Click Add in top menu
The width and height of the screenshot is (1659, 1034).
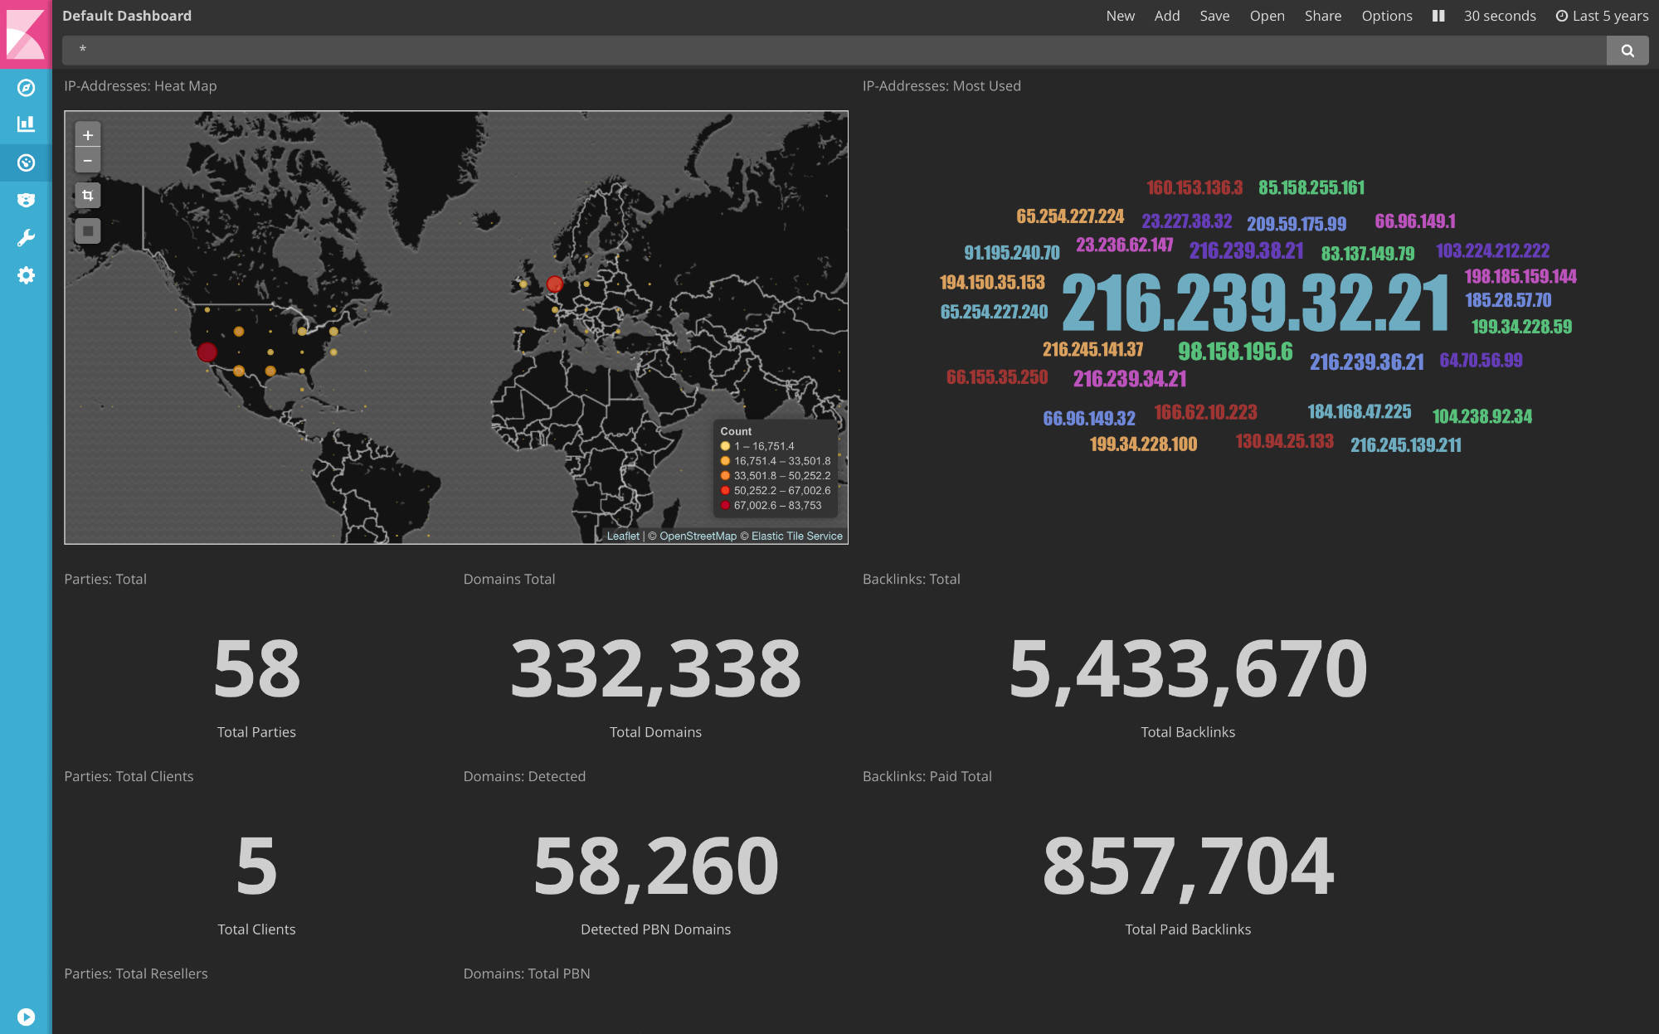click(x=1167, y=16)
